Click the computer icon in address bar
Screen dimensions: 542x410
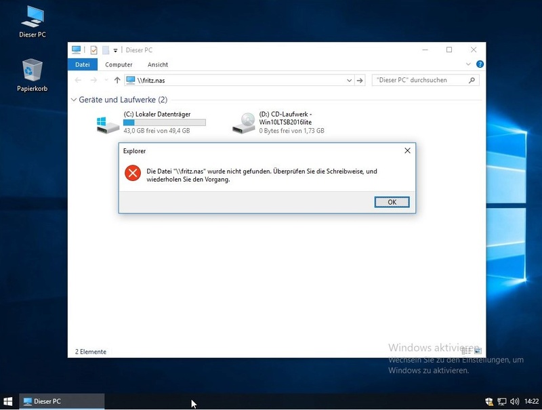(131, 80)
